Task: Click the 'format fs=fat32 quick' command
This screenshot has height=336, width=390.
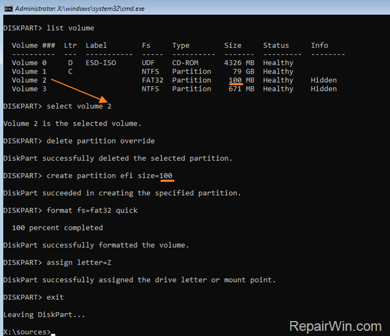Action: [x=92, y=210]
